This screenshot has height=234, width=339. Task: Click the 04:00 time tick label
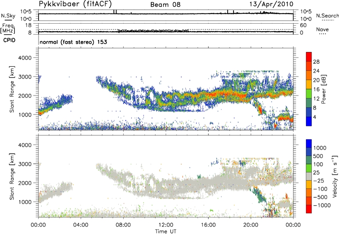coord(81,225)
